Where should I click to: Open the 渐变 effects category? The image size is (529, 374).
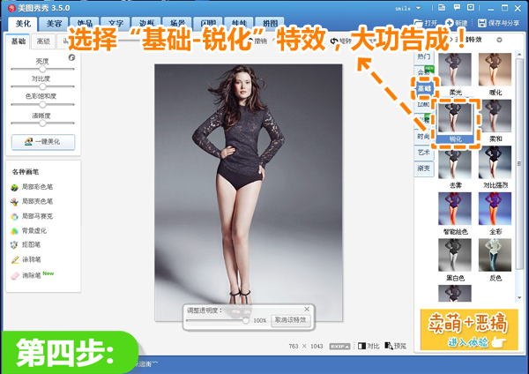point(423,168)
